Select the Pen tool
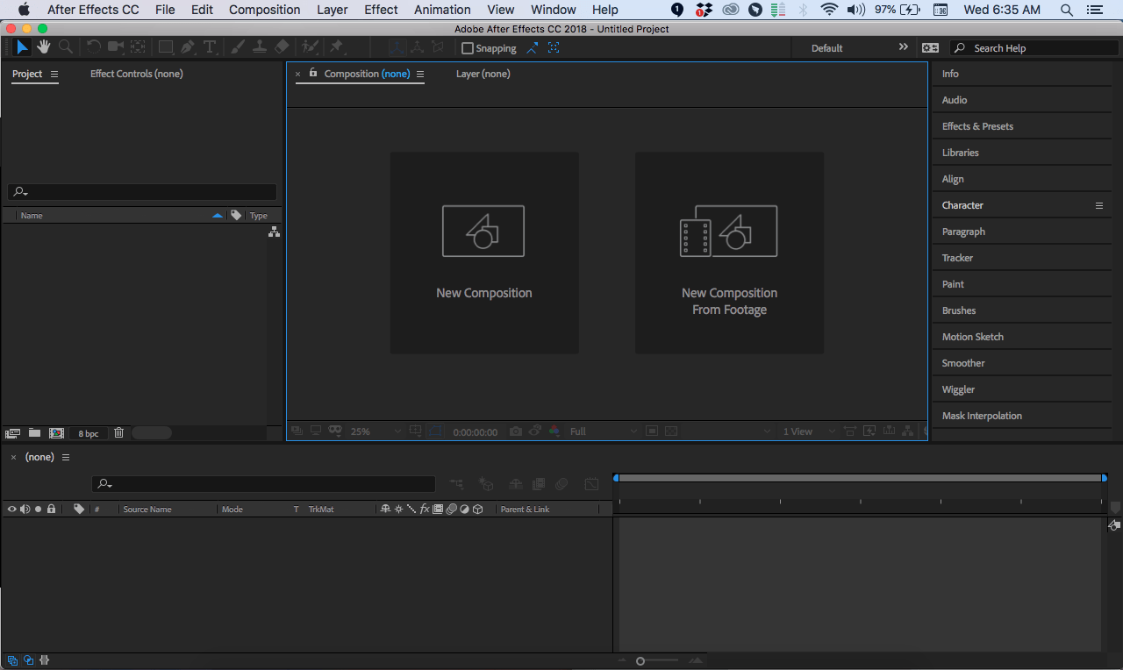Screen dimensions: 1123x670 [x=189, y=47]
